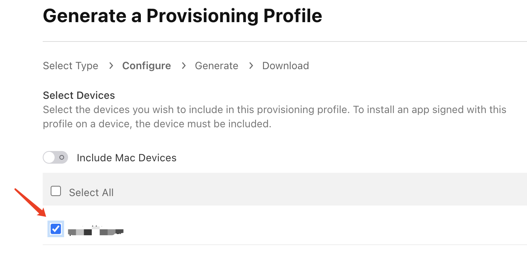Click the divider line under the page title

click(x=284, y=42)
